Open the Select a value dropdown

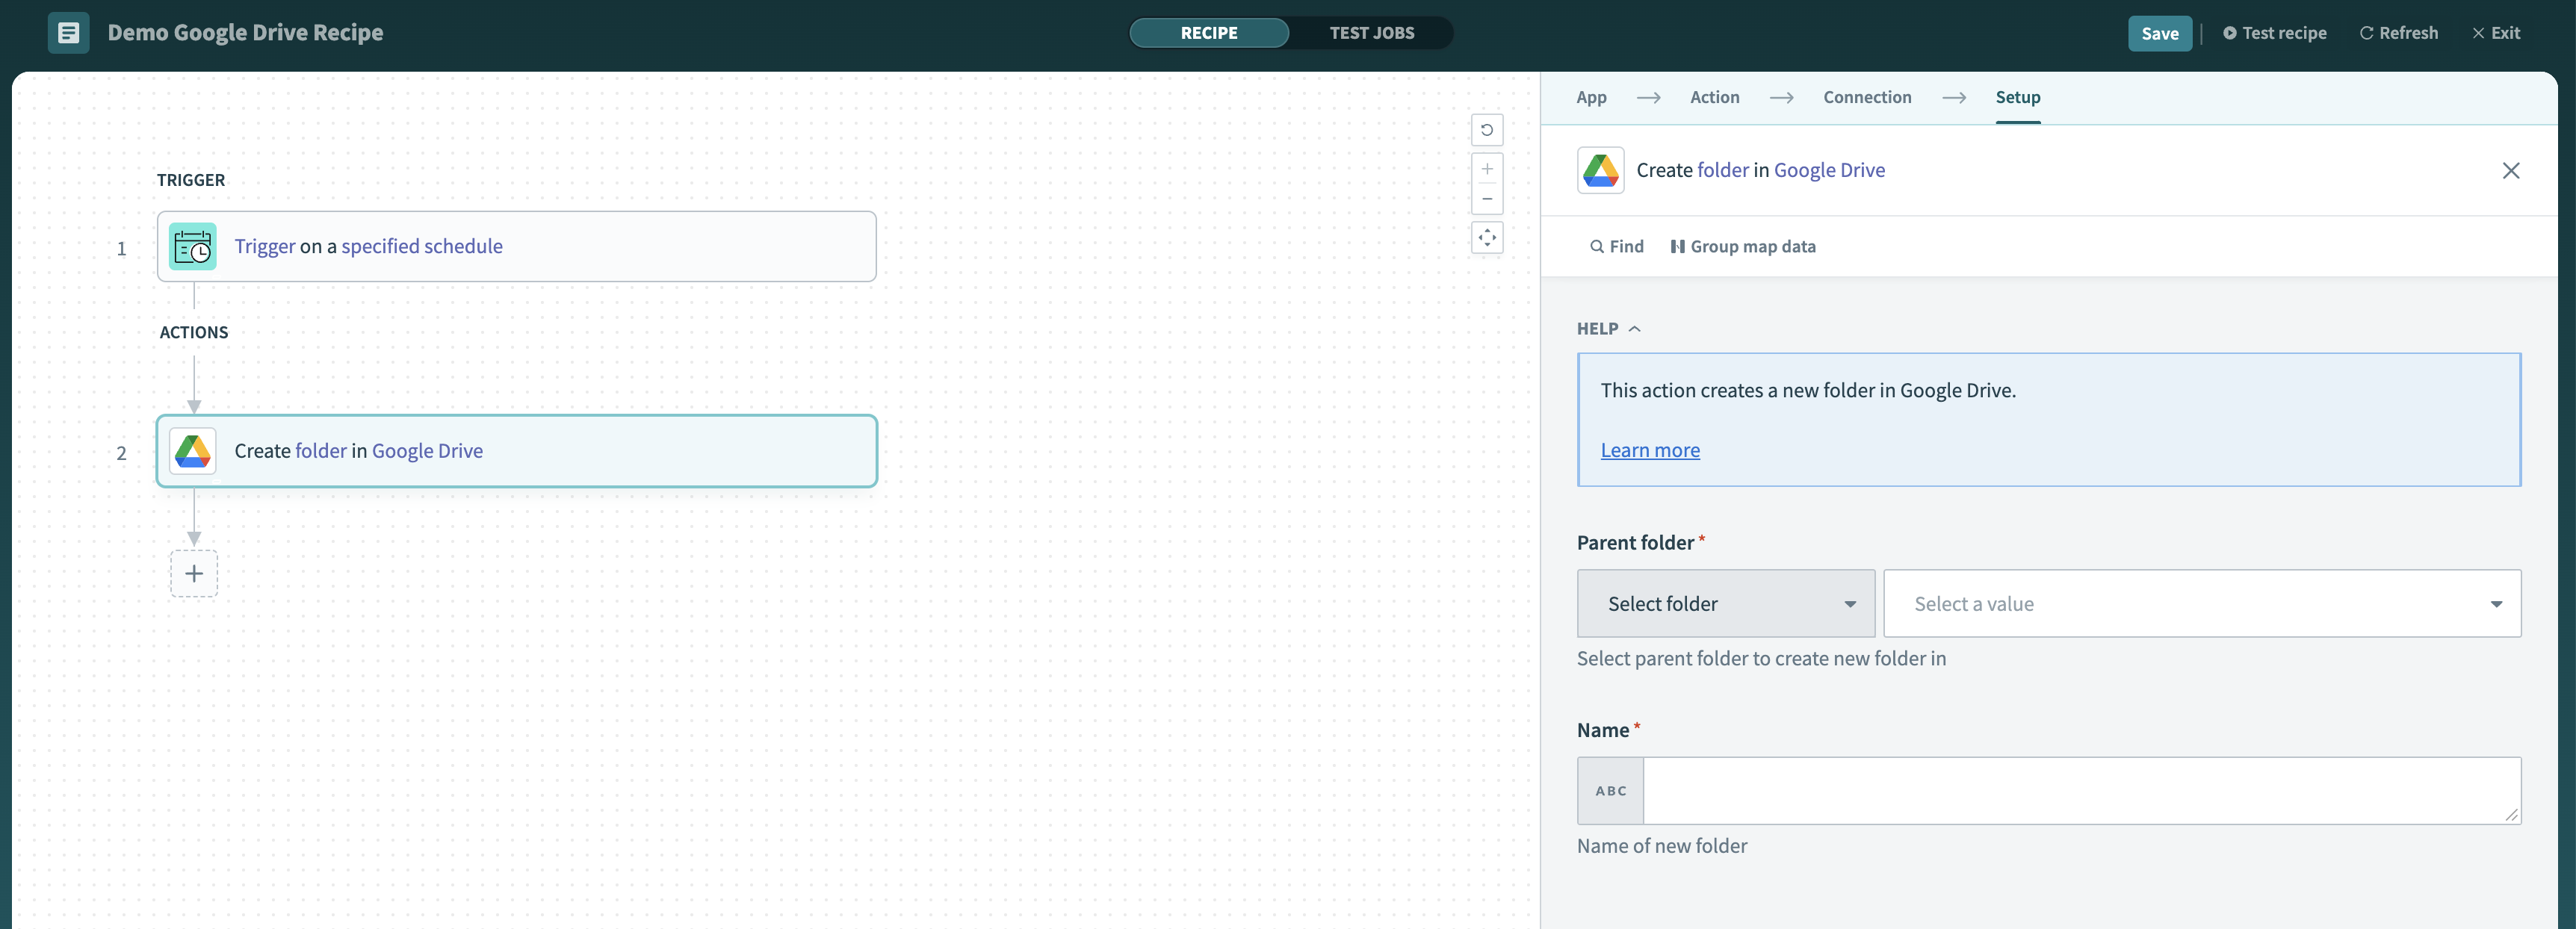click(x=2202, y=604)
